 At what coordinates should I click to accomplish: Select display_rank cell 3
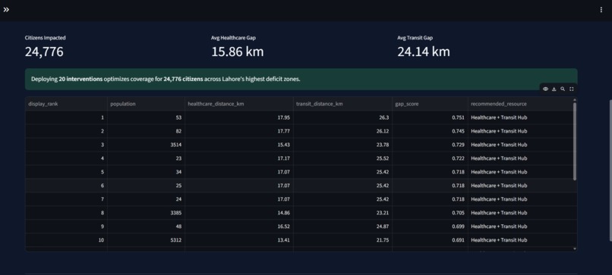(x=66, y=145)
